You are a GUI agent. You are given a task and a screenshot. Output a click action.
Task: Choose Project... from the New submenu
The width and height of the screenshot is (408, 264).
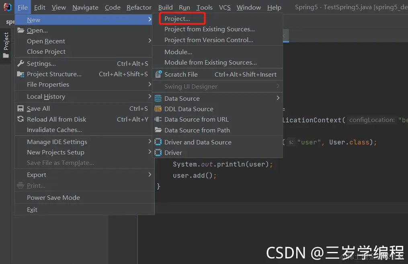click(x=217, y=19)
